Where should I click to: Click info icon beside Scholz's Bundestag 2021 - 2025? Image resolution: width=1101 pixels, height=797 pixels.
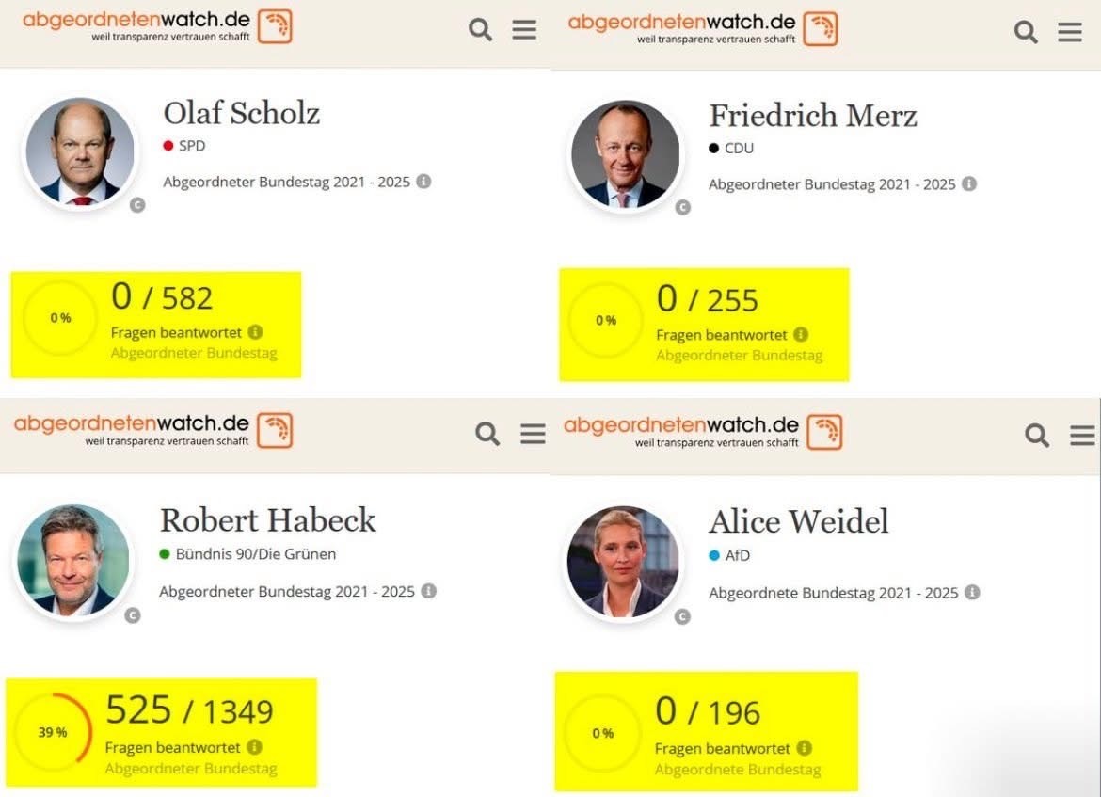(x=423, y=182)
